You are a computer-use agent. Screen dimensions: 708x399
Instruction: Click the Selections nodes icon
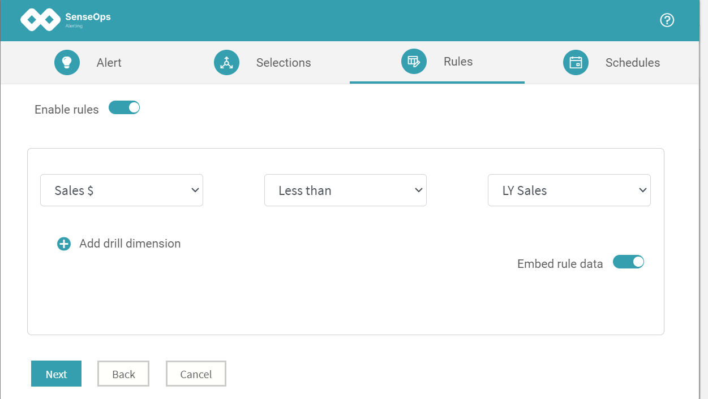[x=226, y=62]
